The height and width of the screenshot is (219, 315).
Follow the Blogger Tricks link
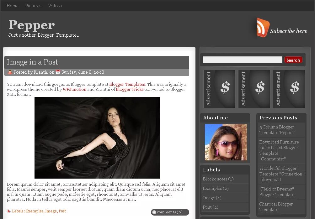(130, 89)
